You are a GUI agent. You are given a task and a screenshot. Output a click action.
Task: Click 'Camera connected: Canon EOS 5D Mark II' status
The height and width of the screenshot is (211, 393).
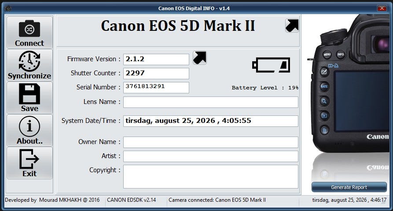217,200
